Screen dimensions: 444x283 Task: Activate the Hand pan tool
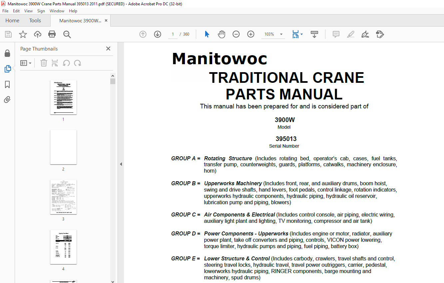click(222, 34)
